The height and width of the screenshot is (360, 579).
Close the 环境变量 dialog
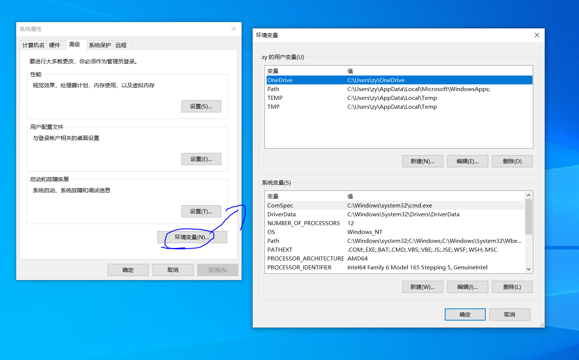tap(537, 35)
